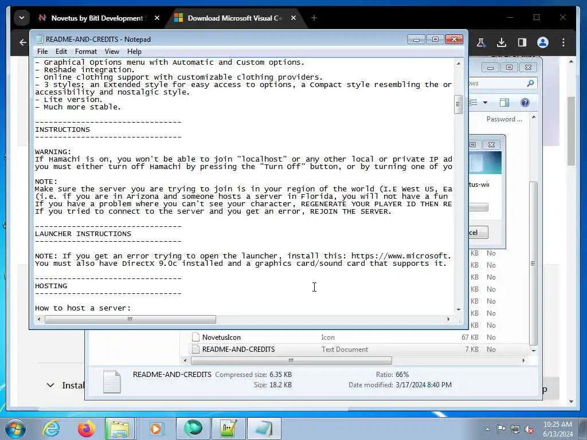This screenshot has height=440, width=587.
Task: Open the Notepad Format menu
Action: click(86, 52)
